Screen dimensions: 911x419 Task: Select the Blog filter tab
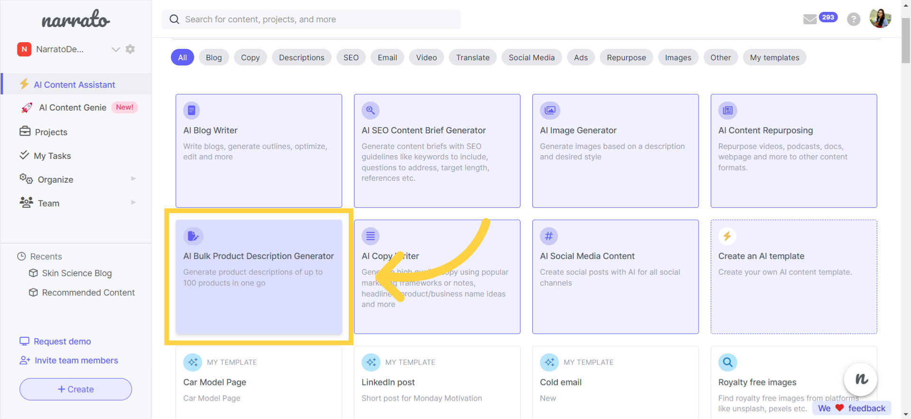[x=214, y=57]
